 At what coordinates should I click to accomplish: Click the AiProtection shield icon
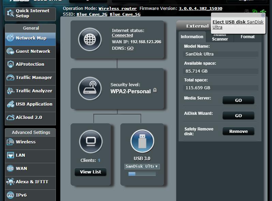pos(11,64)
